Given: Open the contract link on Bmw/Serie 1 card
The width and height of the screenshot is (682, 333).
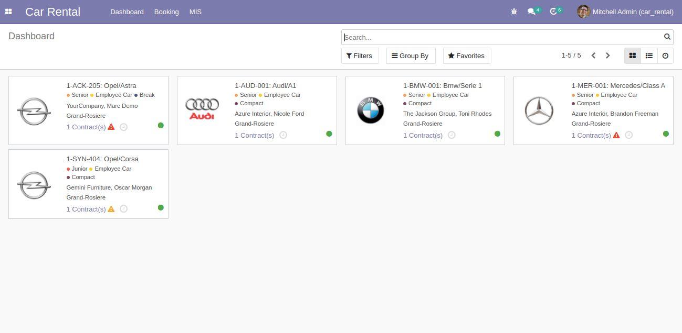Looking at the screenshot, I should tap(423, 135).
